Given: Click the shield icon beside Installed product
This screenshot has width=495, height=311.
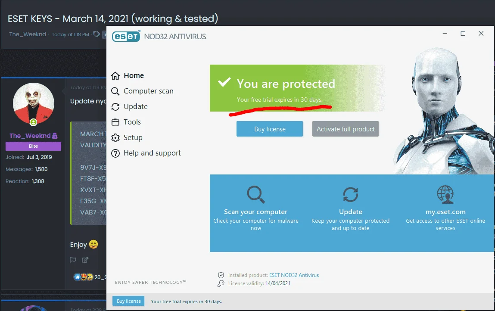Looking at the screenshot, I should pyautogui.click(x=221, y=275).
